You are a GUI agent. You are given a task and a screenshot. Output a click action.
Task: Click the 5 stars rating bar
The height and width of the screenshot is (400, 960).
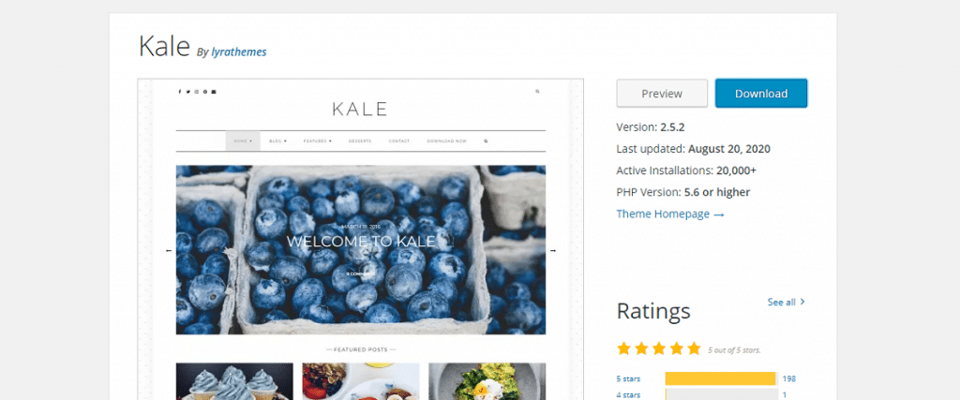[x=721, y=378]
